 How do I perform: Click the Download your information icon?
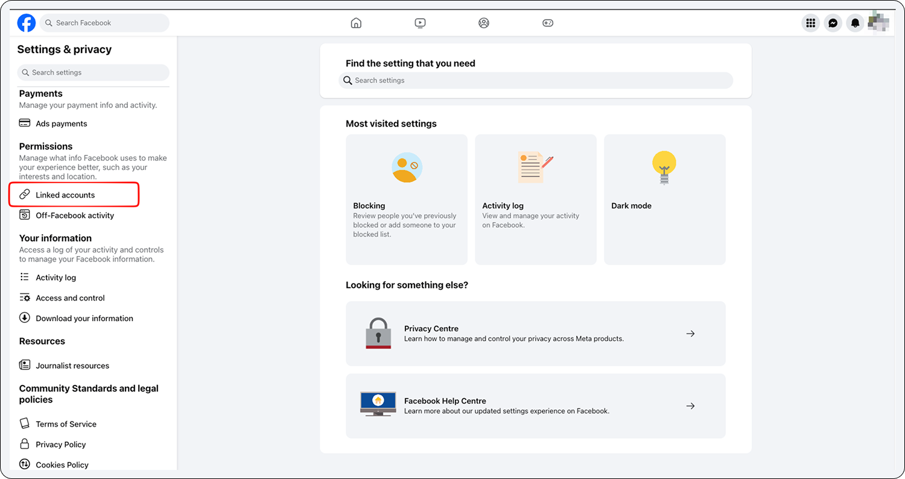pyautogui.click(x=25, y=318)
